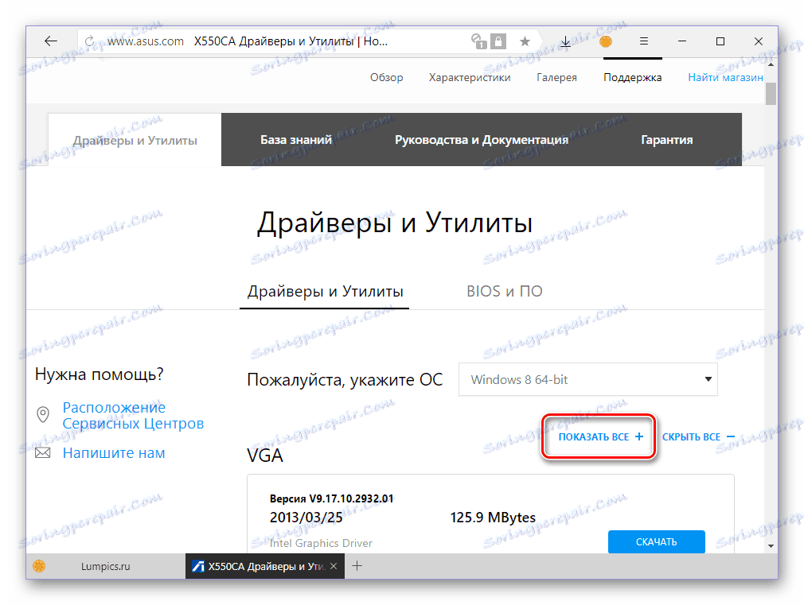Switch to the BIOS и ПО tab
Screen dimensions: 804x605
point(505,291)
